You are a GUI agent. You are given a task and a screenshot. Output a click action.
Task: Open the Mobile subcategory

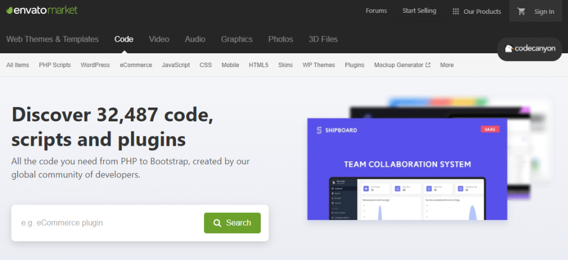[x=230, y=65]
